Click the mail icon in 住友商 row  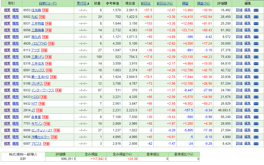(256, 10)
